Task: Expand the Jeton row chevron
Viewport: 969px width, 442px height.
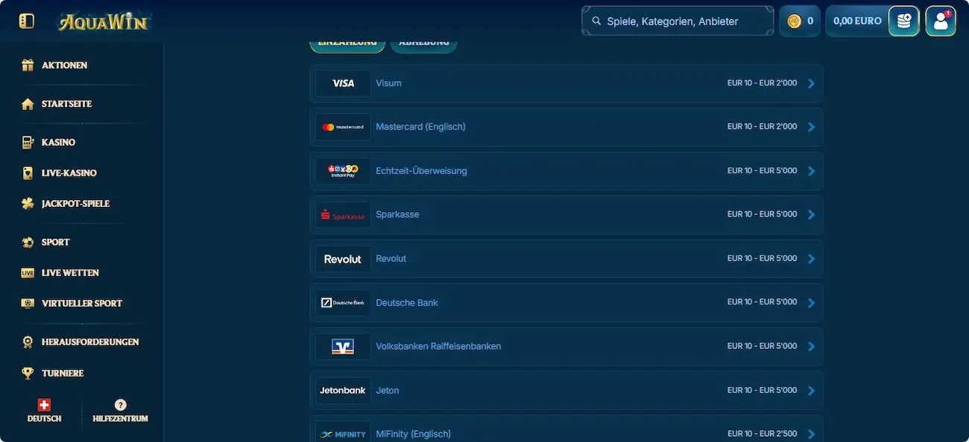Action: tap(812, 391)
